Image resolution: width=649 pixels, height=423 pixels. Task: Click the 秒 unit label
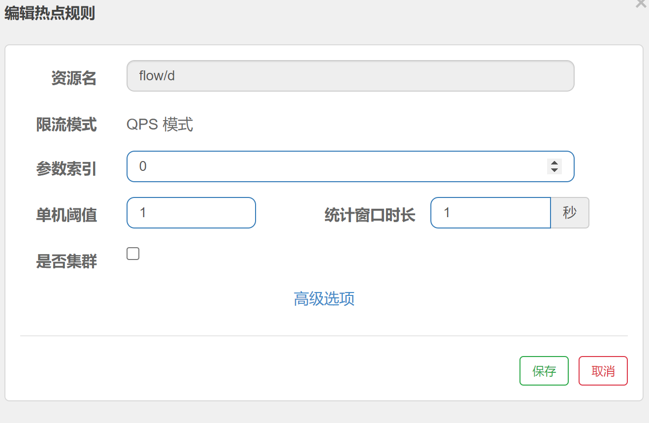pyautogui.click(x=570, y=213)
